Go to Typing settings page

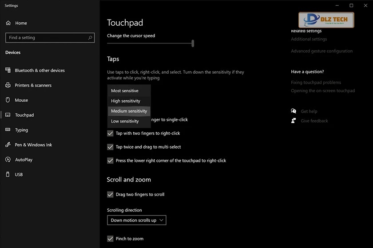tap(21, 130)
